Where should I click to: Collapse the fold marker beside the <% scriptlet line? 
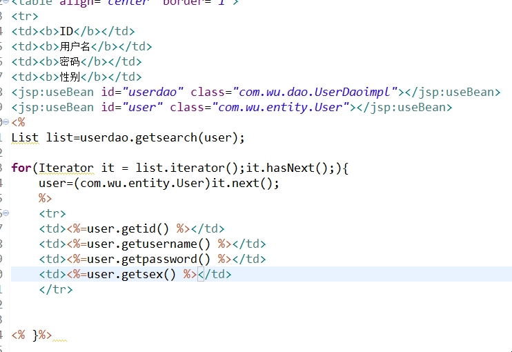pos(6,122)
